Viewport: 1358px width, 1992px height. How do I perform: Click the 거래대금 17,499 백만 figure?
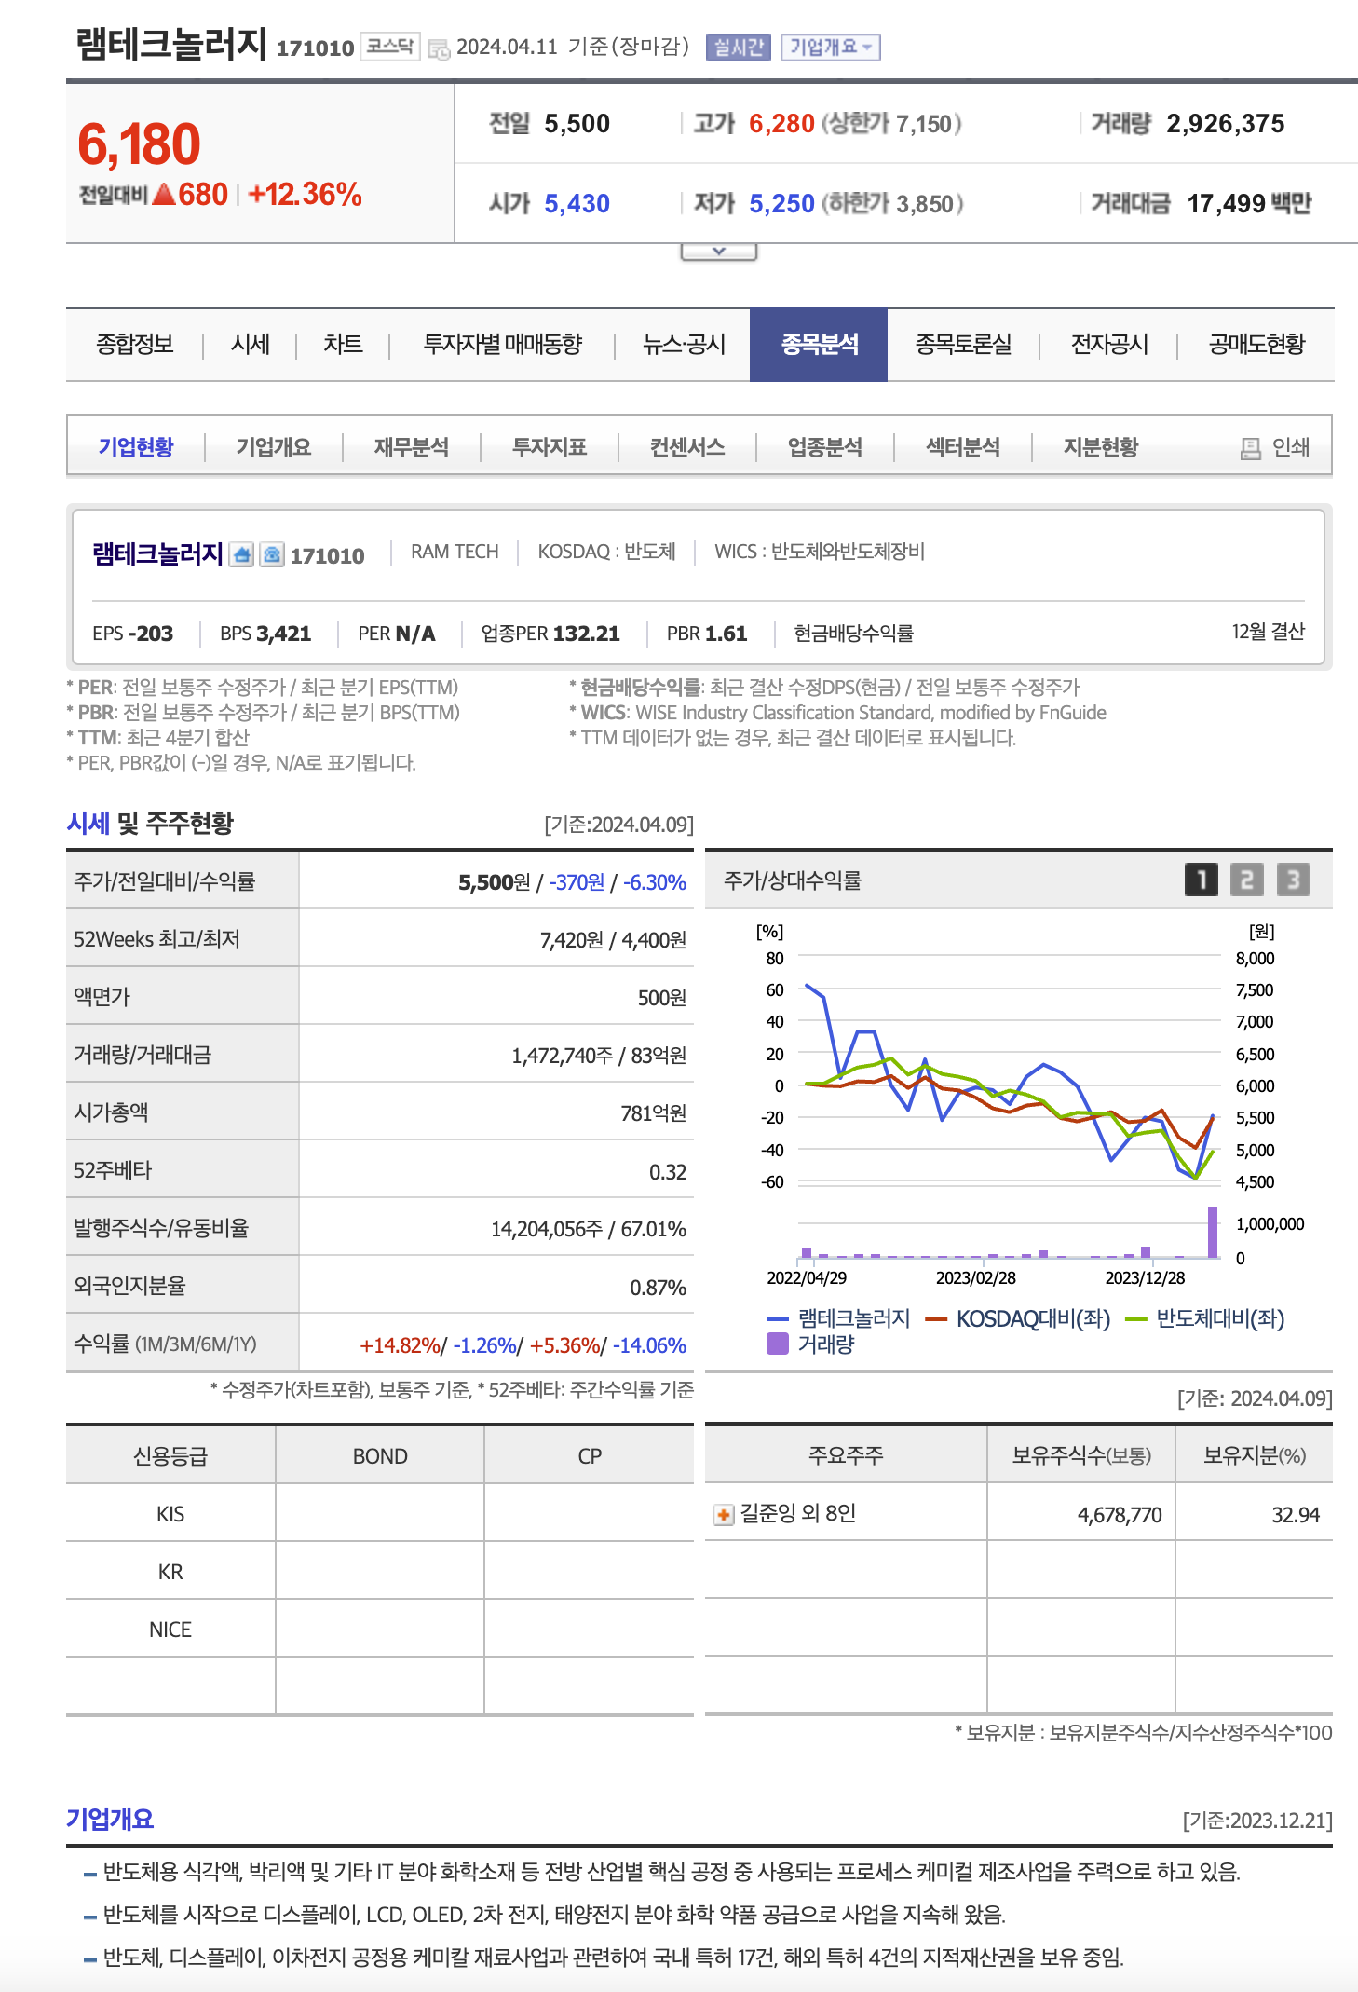[1249, 203]
